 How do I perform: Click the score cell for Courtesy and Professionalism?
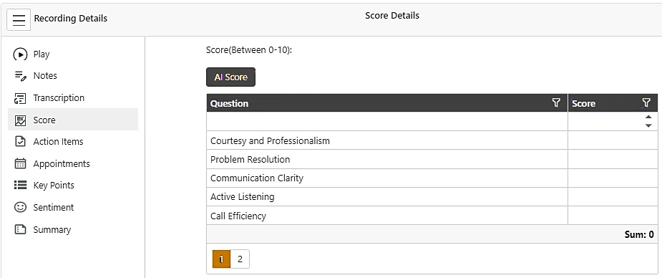613,140
